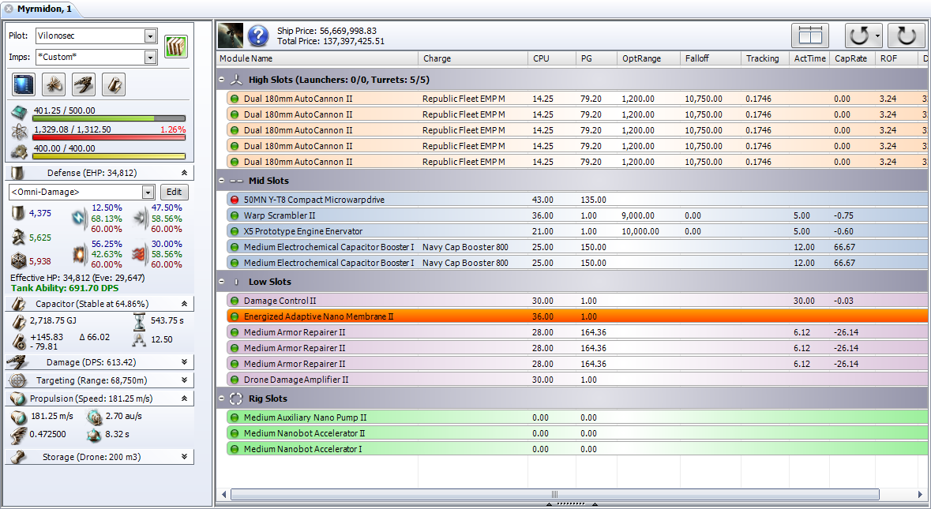This screenshot has width=931, height=509.
Task: Click the fourth button in the icon row under Imps
Action: tap(113, 84)
